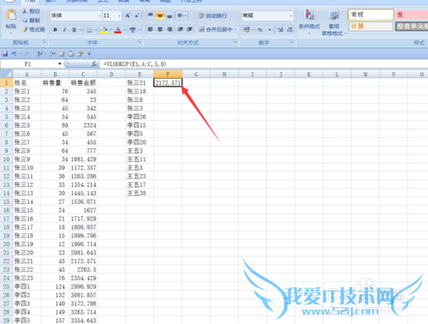Apply comma style number format
The height and width of the screenshot is (324, 428).
coord(270,29)
